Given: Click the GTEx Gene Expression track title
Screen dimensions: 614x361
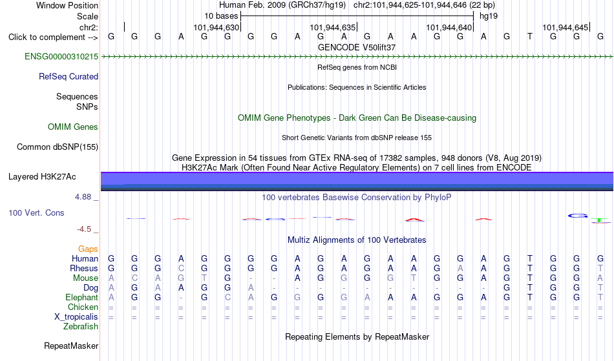Looking at the screenshot, I should pos(357,158).
